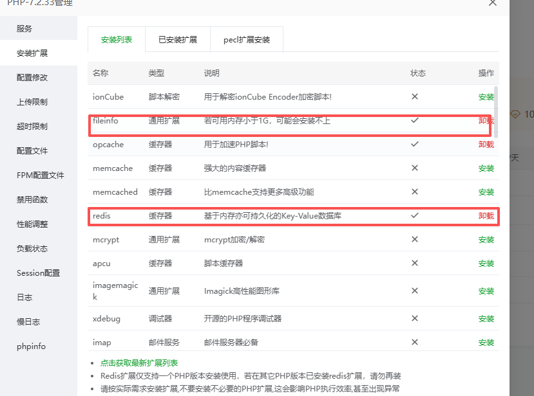The height and width of the screenshot is (396, 534).
Task: Install the apcu extension
Action: (486, 264)
